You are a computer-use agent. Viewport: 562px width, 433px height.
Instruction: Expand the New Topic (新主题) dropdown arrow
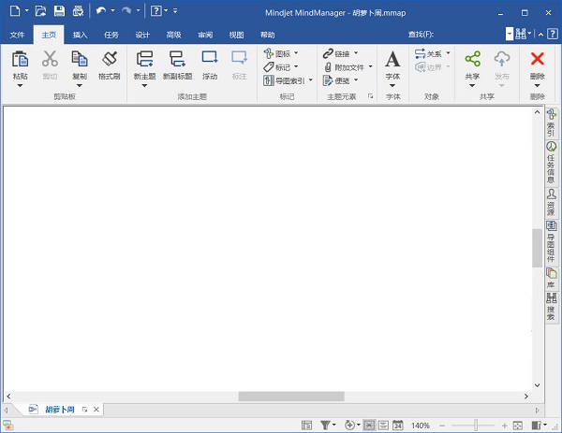point(144,85)
